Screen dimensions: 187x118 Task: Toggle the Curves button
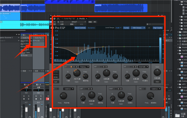click(x=126, y=28)
